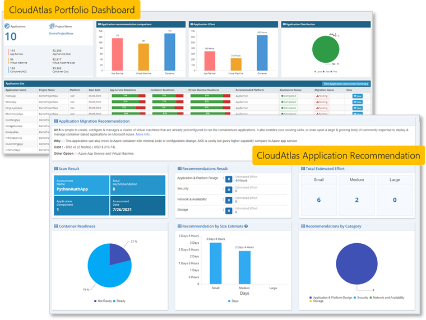The height and width of the screenshot is (320, 426).
Task: Click Total Recommendation 8 tile
Action: tap(138, 185)
